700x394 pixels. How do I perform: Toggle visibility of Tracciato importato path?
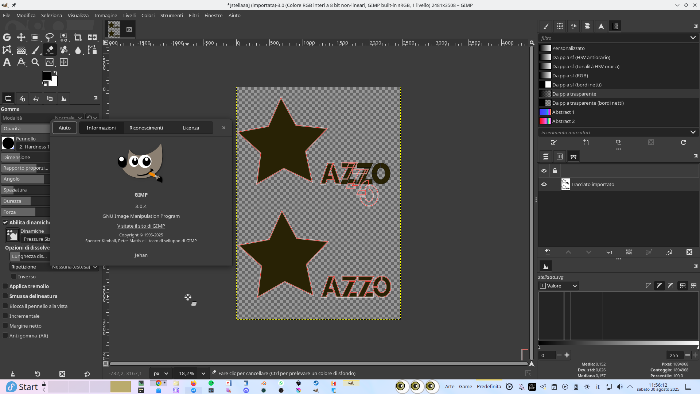coord(544,184)
